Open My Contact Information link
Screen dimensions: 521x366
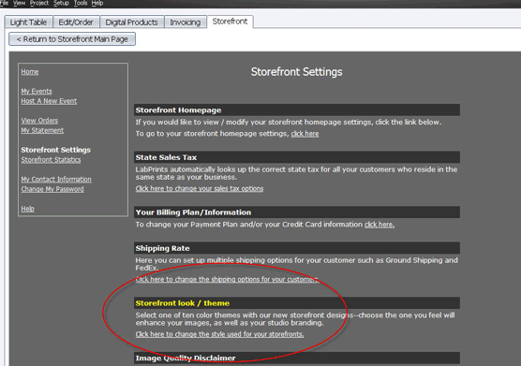56,179
